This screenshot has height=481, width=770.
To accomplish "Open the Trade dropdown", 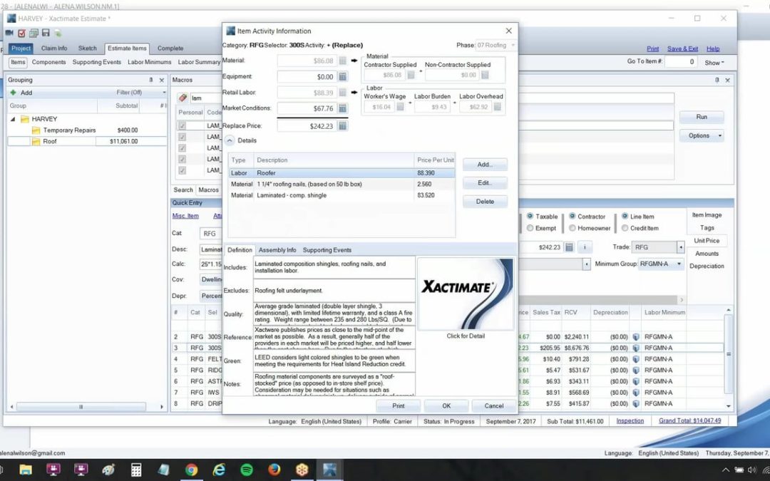I will coord(681,247).
